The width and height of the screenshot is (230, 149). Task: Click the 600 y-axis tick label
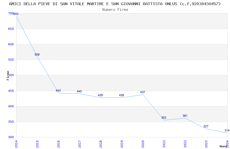(x=11, y=44)
